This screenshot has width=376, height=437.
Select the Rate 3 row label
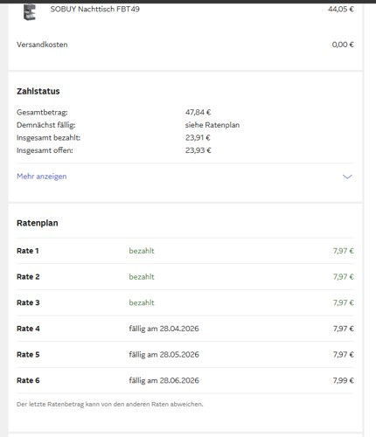(x=28, y=302)
